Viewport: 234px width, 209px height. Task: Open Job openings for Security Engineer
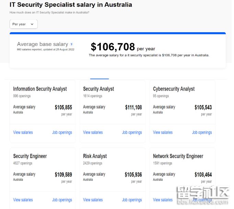tap(62, 200)
